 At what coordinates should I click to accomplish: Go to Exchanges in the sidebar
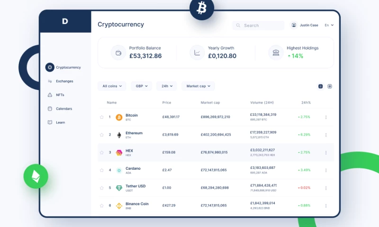[61, 81]
